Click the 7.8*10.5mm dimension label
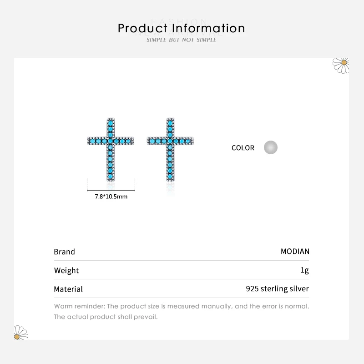 point(111,197)
